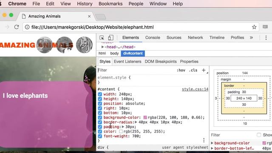
Task: Switch to the Sources tab
Action: [174, 38]
